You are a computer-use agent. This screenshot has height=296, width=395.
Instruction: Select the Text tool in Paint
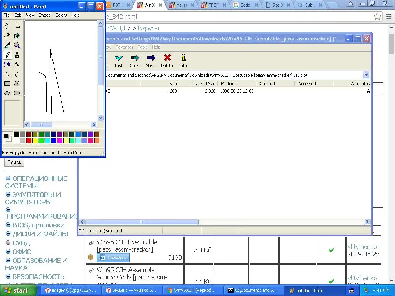(17, 64)
